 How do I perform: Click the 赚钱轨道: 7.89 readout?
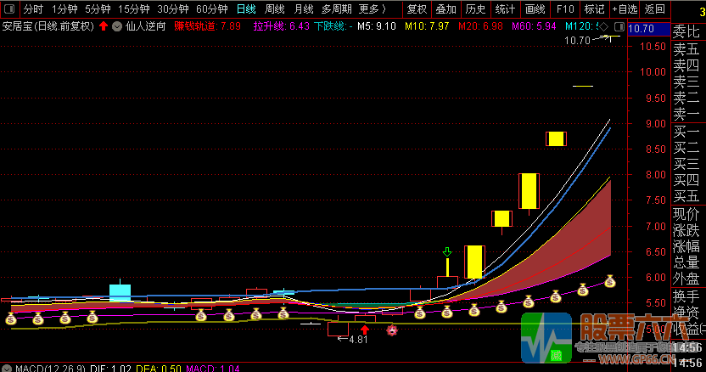[x=207, y=26]
